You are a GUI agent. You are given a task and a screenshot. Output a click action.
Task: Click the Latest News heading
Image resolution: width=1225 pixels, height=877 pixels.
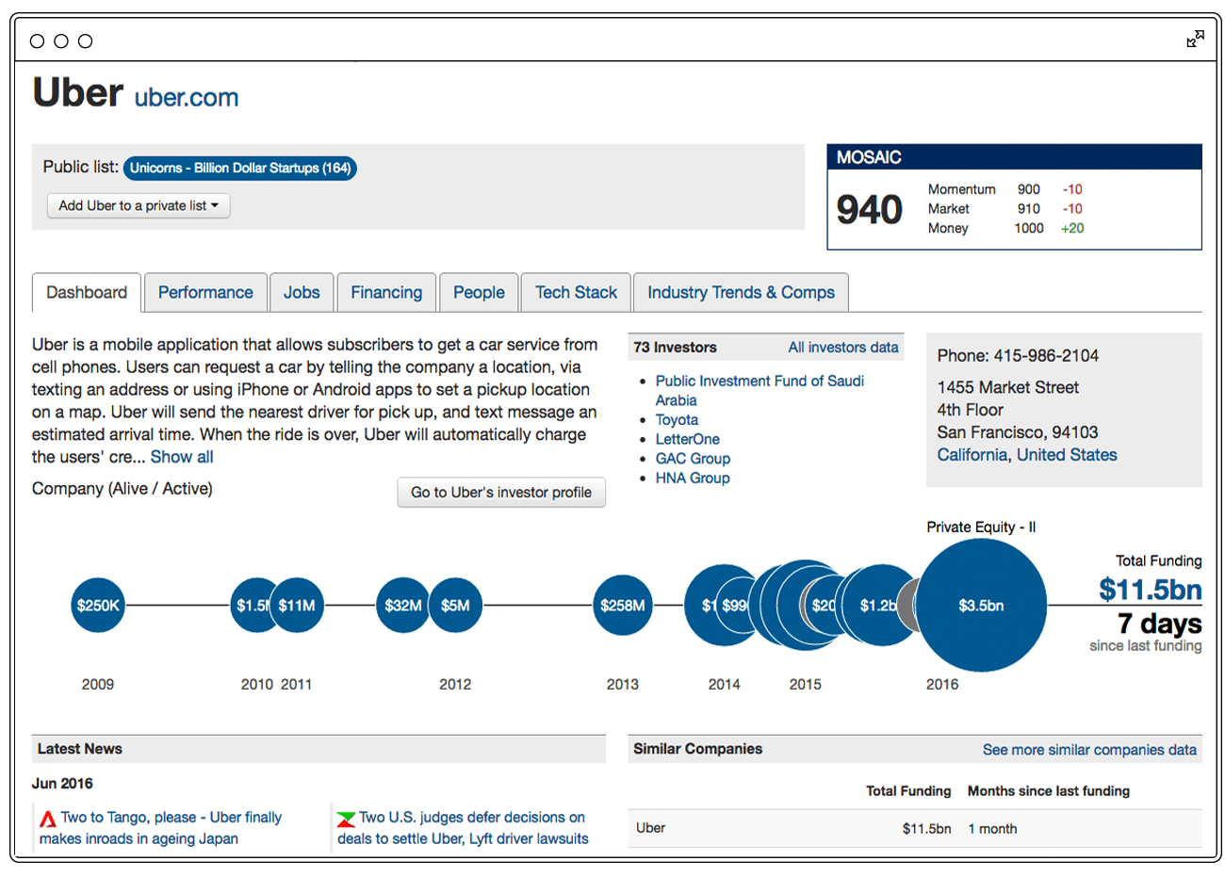tap(80, 749)
